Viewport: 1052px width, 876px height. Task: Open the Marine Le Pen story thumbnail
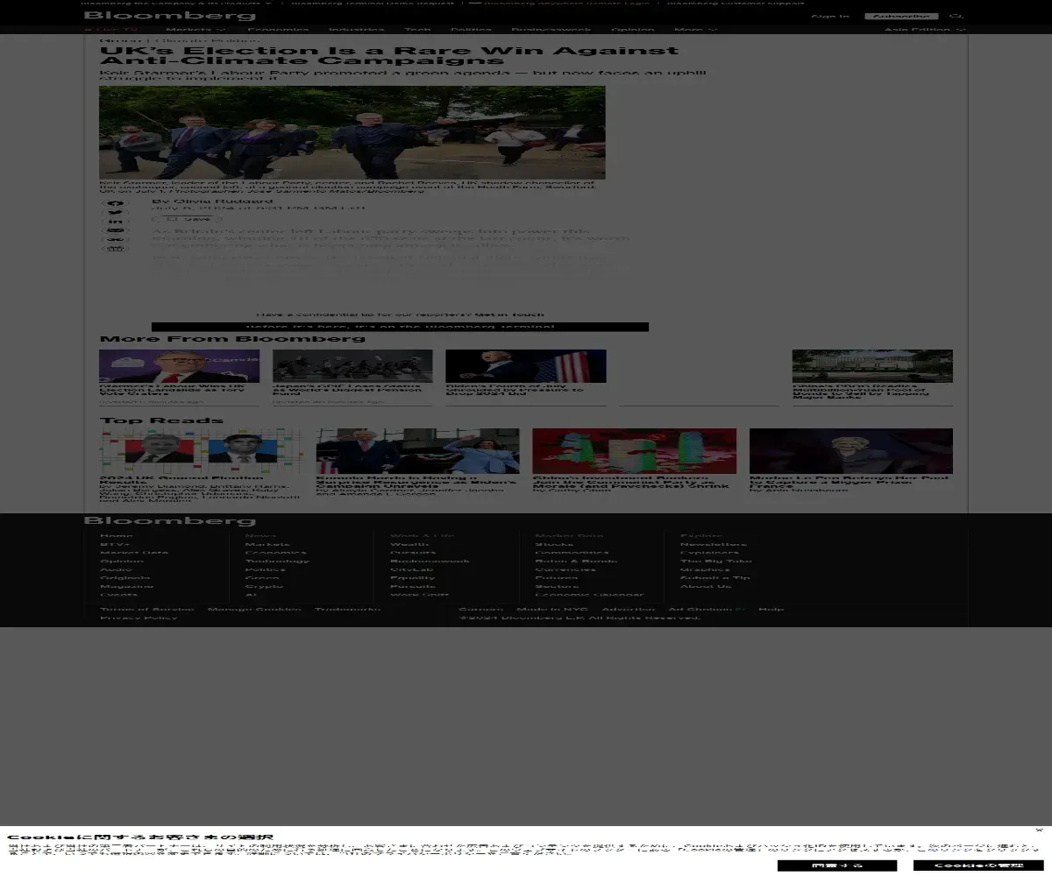[x=851, y=451]
